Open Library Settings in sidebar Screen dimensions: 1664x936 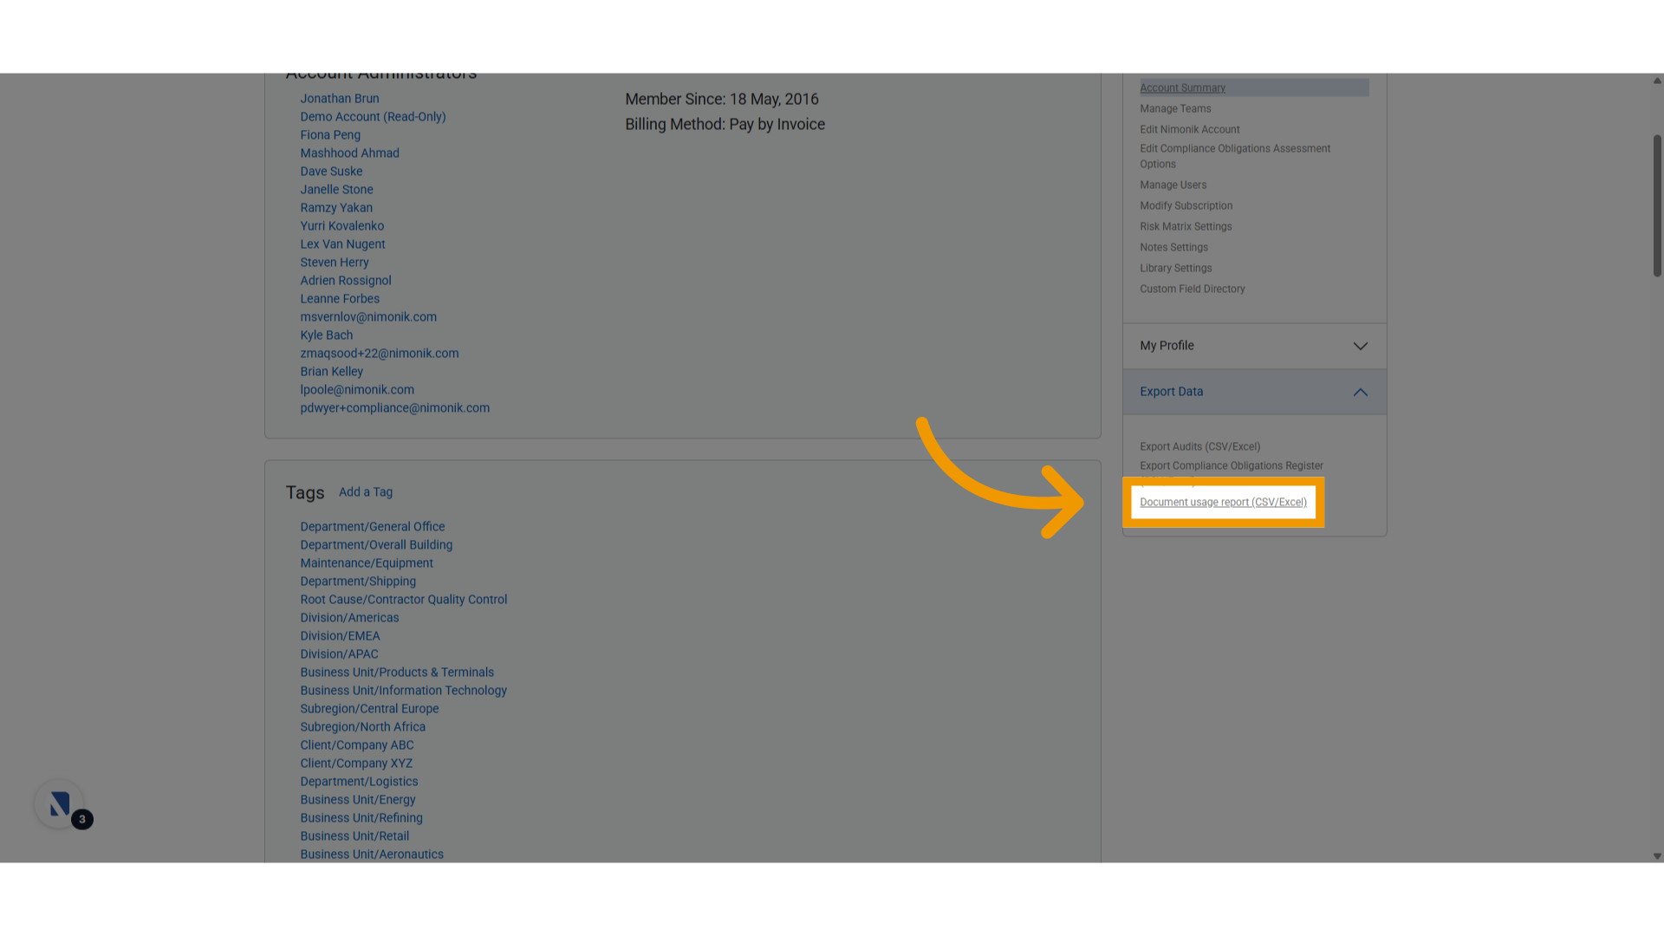[x=1175, y=269]
